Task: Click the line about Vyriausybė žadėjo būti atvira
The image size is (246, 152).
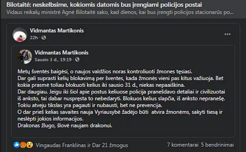Action: tap(120, 112)
